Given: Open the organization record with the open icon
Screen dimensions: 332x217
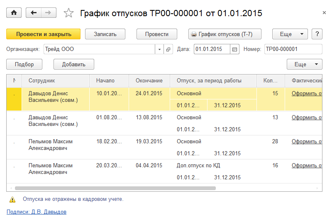Looking at the screenshot, I should 168,49.
